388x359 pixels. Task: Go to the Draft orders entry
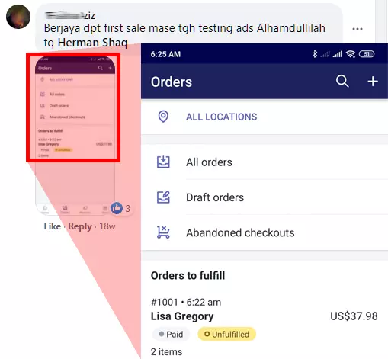point(265,197)
